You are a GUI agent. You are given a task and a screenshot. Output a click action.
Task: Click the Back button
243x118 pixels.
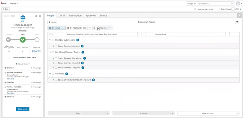coord(6,9)
